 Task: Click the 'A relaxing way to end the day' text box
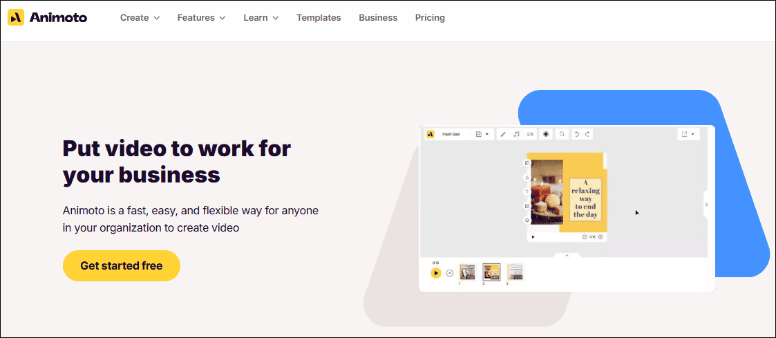coord(586,199)
